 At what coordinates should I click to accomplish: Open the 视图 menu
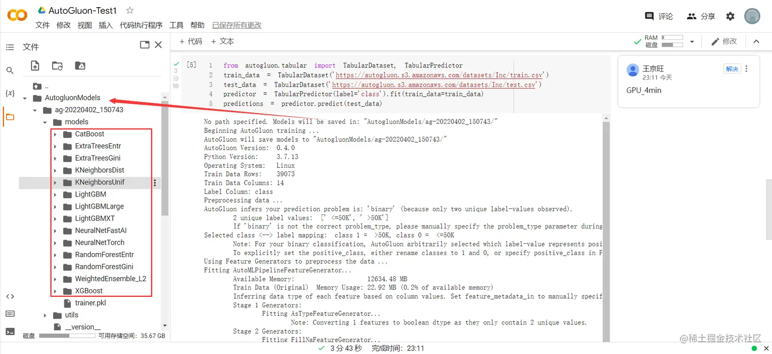(x=85, y=25)
